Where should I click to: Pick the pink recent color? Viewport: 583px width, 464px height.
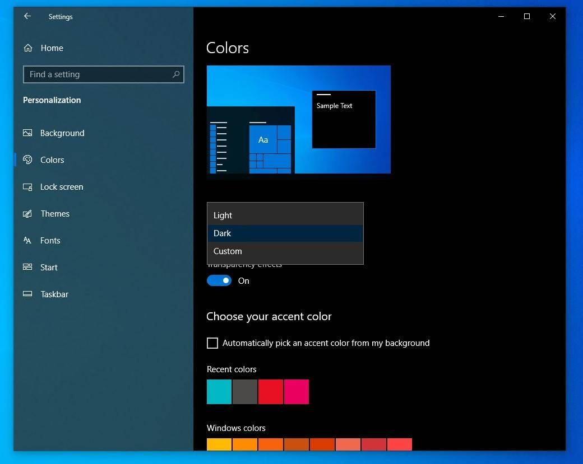(297, 392)
